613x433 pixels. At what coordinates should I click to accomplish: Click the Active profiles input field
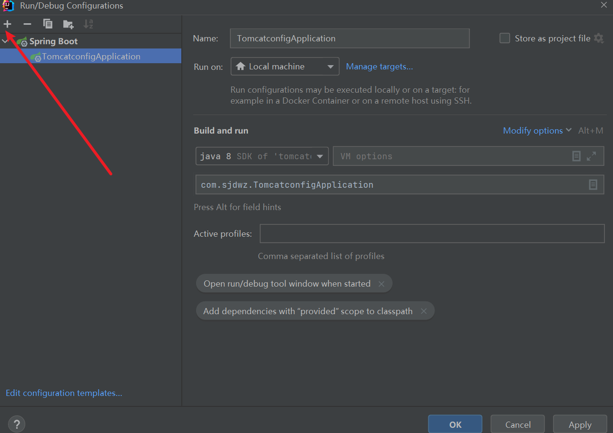click(432, 234)
